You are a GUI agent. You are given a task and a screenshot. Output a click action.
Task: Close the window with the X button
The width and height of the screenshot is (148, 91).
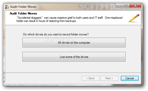click(135, 6)
